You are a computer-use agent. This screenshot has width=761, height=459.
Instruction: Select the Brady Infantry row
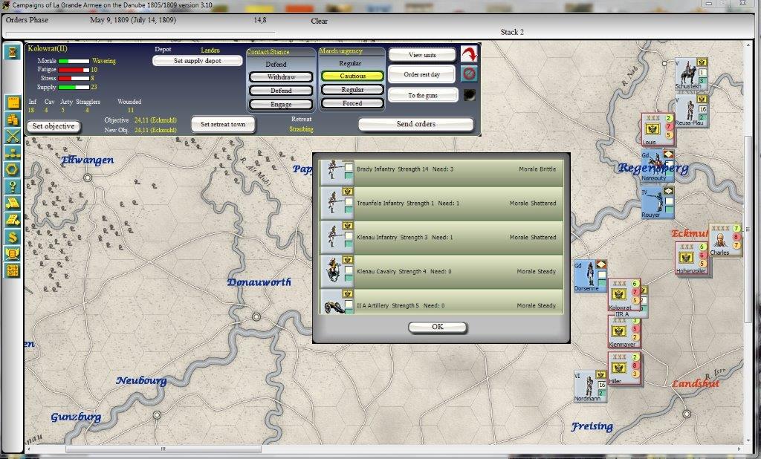441,172
